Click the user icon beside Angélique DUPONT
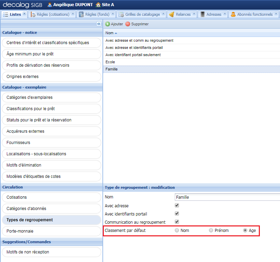280x262 pixels. tap(50, 5)
